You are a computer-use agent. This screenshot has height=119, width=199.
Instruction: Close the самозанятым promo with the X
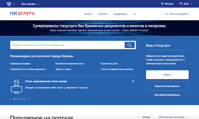click(x=133, y=81)
